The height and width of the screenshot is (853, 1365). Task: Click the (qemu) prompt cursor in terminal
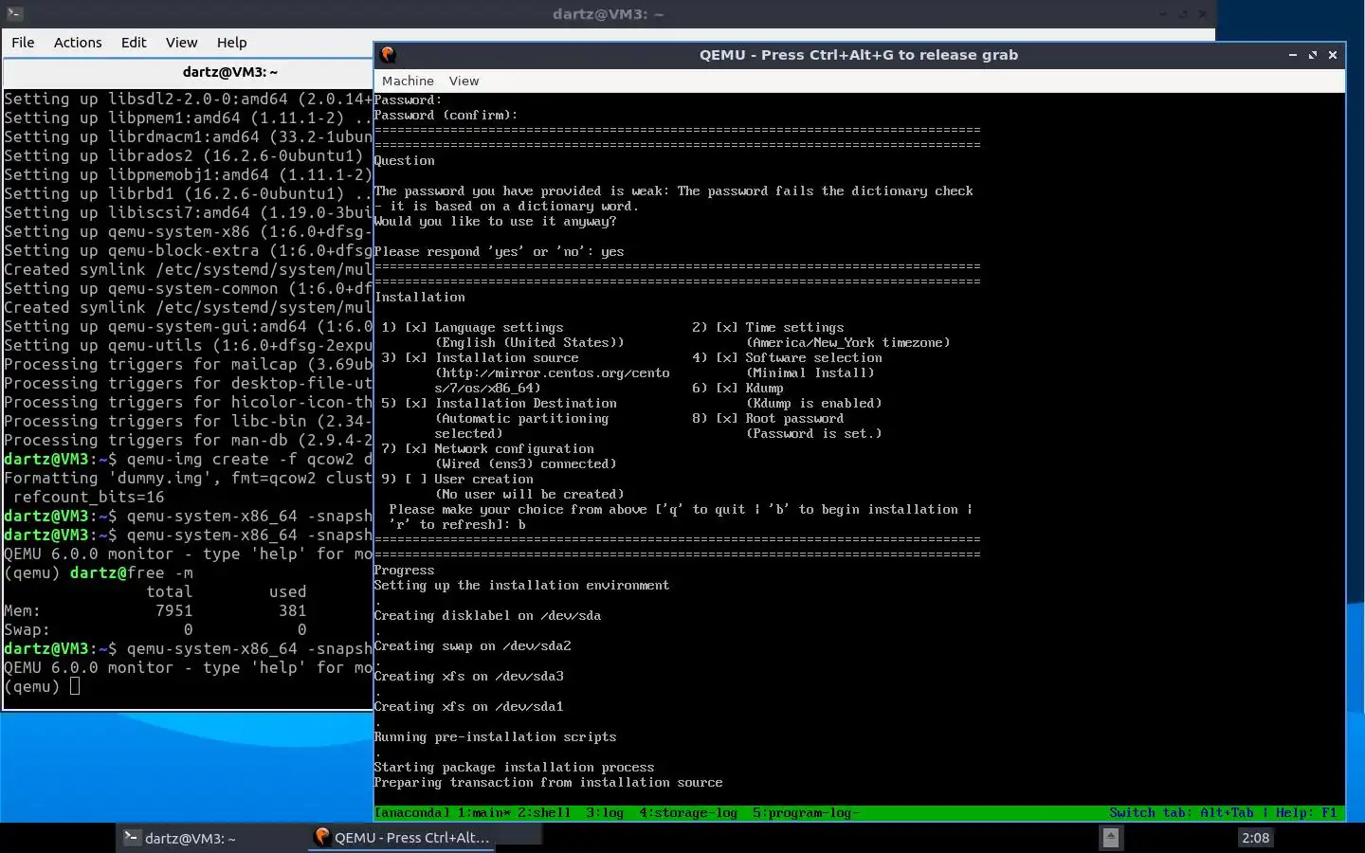[x=75, y=686]
